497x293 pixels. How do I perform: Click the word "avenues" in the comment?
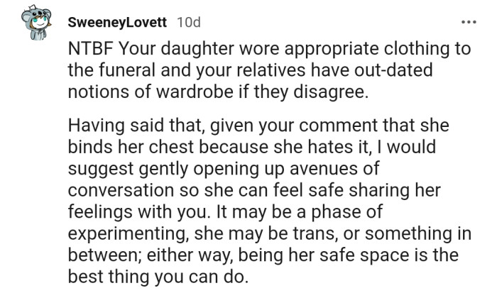(x=319, y=166)
